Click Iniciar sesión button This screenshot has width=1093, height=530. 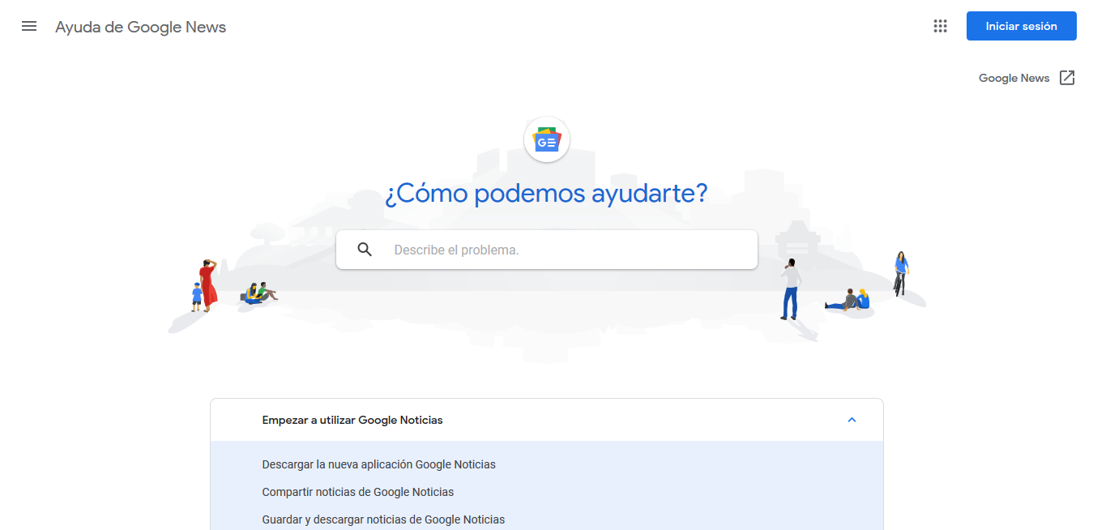(x=1021, y=26)
